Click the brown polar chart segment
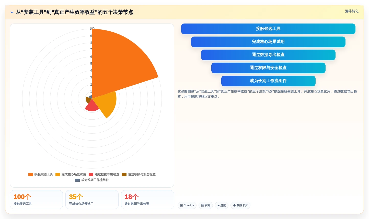Screen dimensions: 369x219 pyautogui.click(x=88, y=100)
